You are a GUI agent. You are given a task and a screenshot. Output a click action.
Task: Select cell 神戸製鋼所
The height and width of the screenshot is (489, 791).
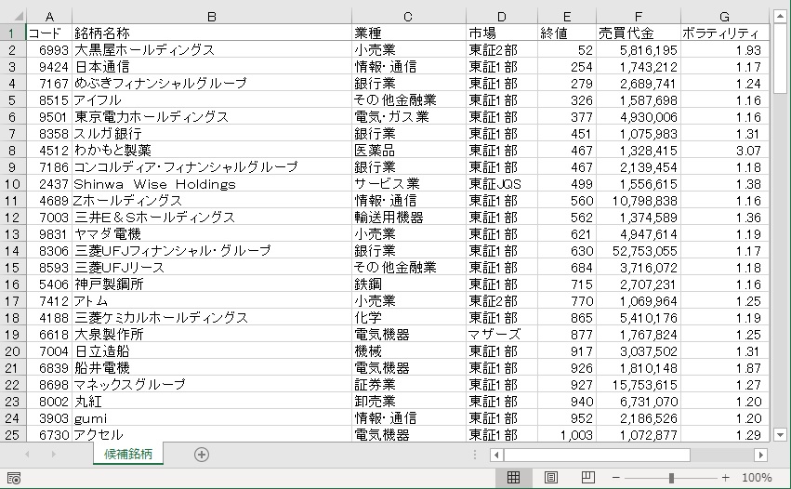pos(212,284)
